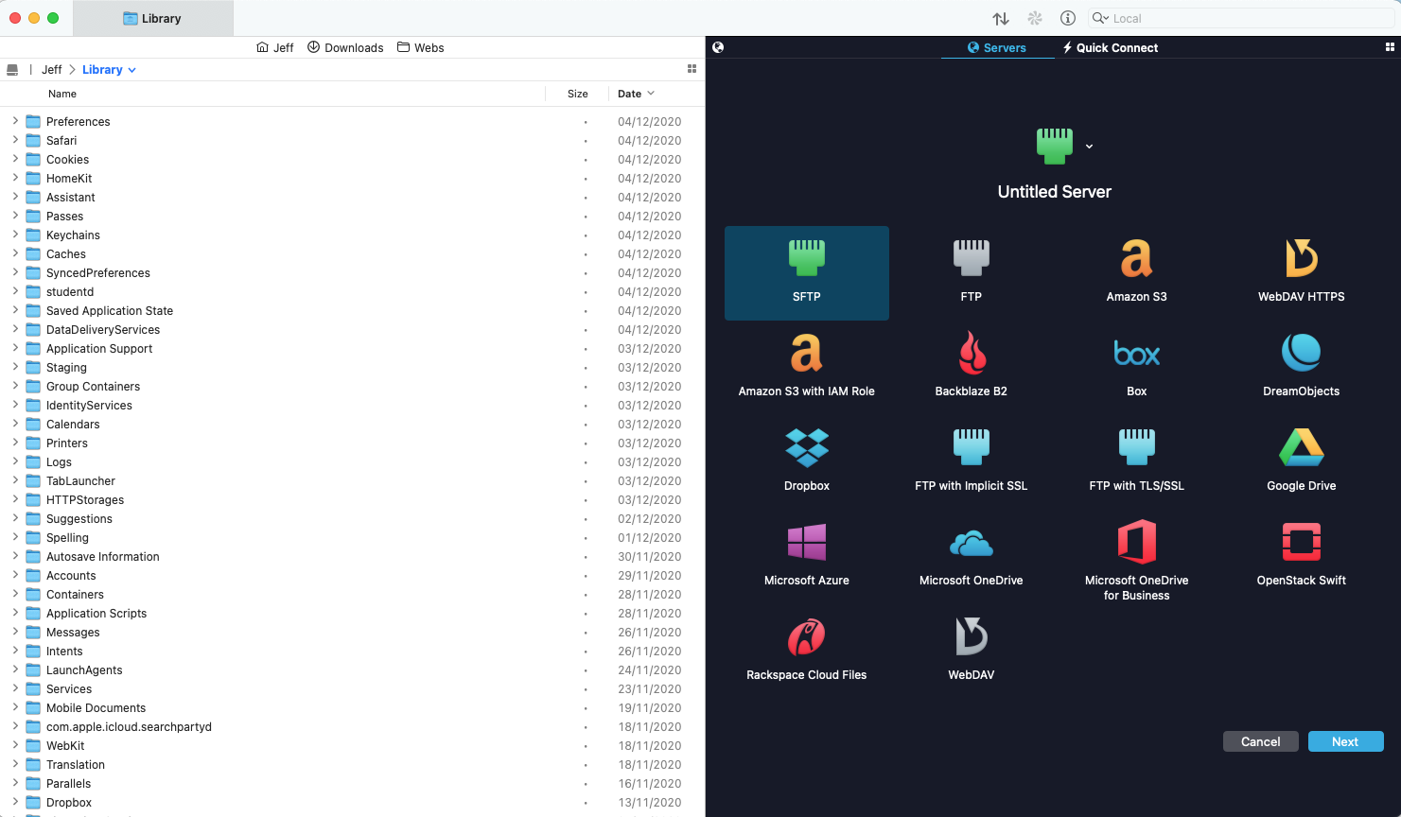1401x817 pixels.
Task: Sort files by Size column
Action: click(578, 94)
